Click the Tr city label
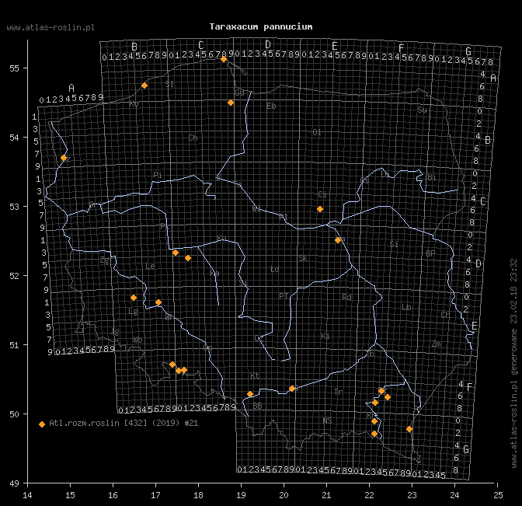522x506 pixels. point(338,392)
